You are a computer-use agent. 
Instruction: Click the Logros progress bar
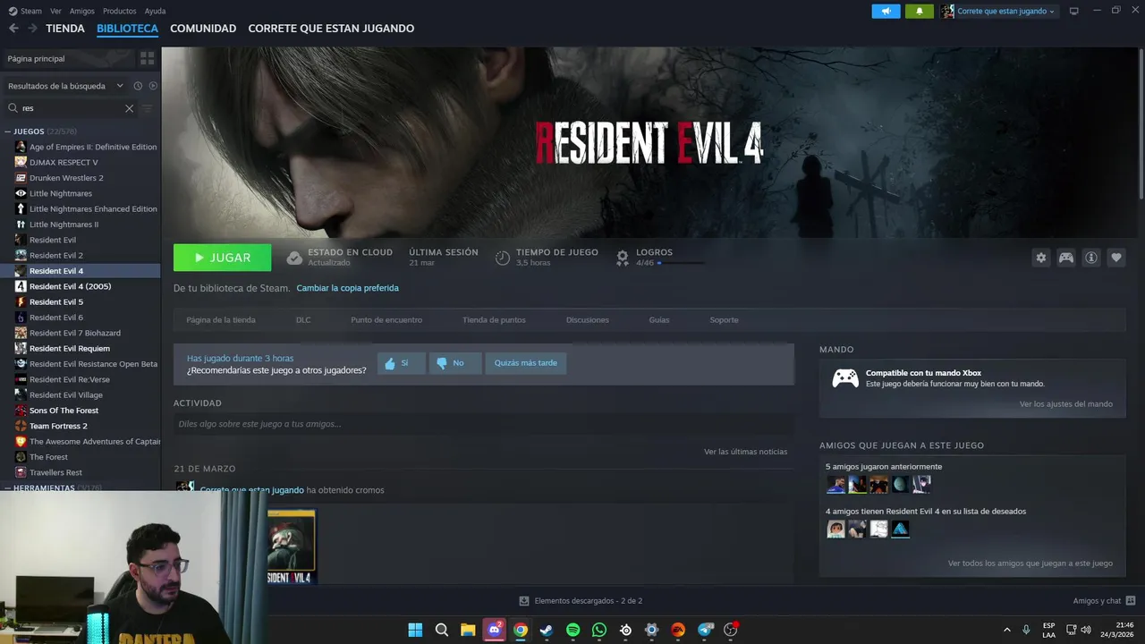(x=682, y=263)
